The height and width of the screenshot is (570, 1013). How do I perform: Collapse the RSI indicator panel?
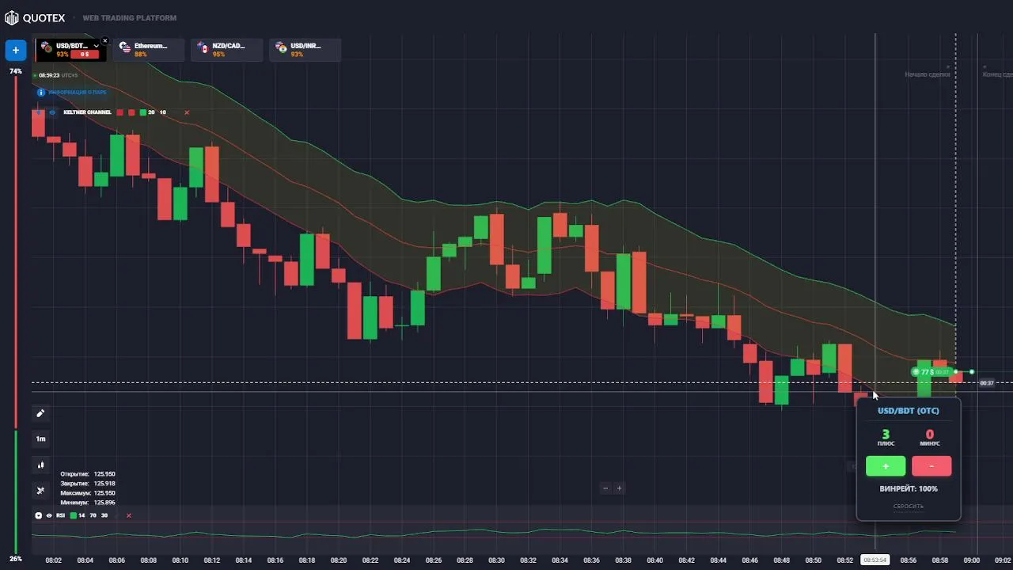click(x=38, y=515)
